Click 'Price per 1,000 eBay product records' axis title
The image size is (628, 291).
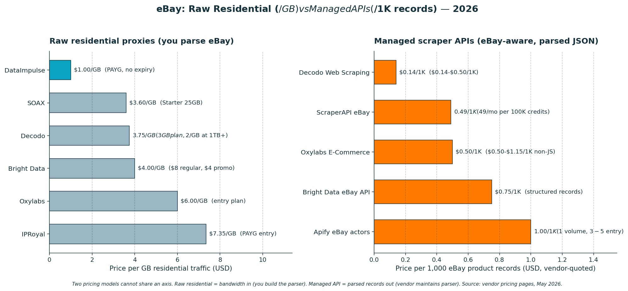tap(496, 268)
